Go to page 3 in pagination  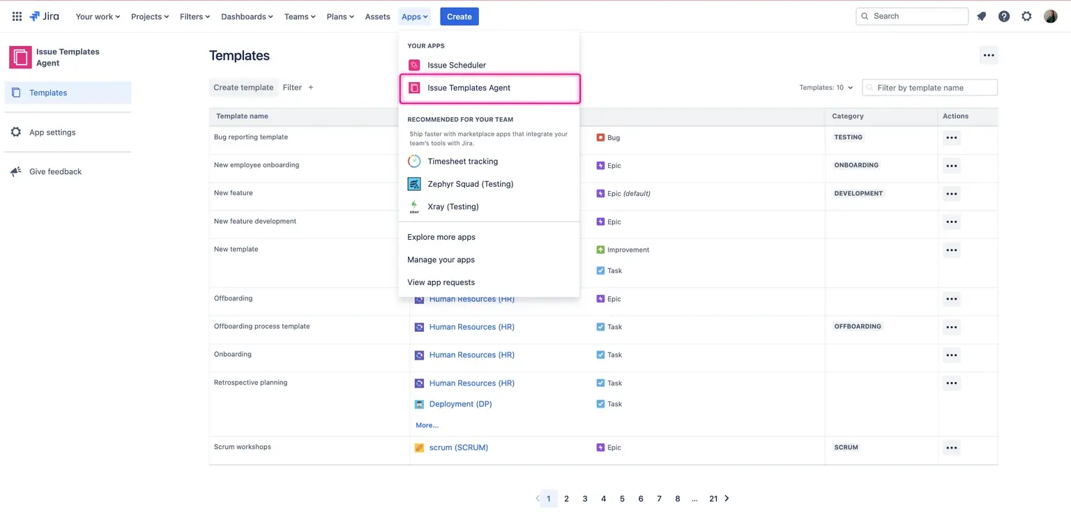585,499
